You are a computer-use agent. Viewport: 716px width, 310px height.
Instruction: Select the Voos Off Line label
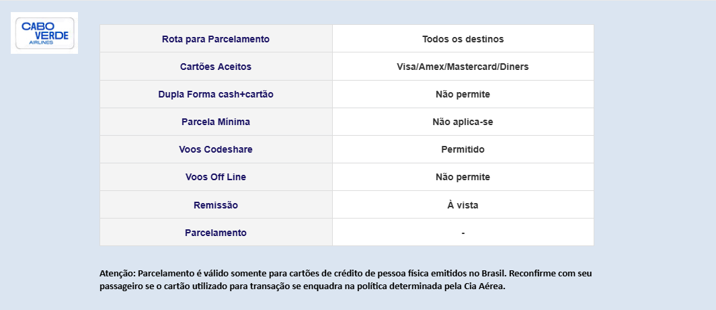pos(216,177)
